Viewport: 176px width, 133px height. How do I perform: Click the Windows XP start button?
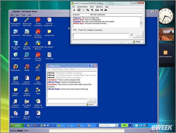[x=17, y=126]
